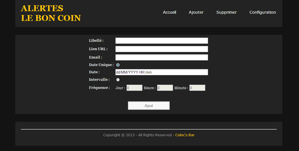299x151 pixels.
Task: Select the Intervalle radio button
Action: 118,80
